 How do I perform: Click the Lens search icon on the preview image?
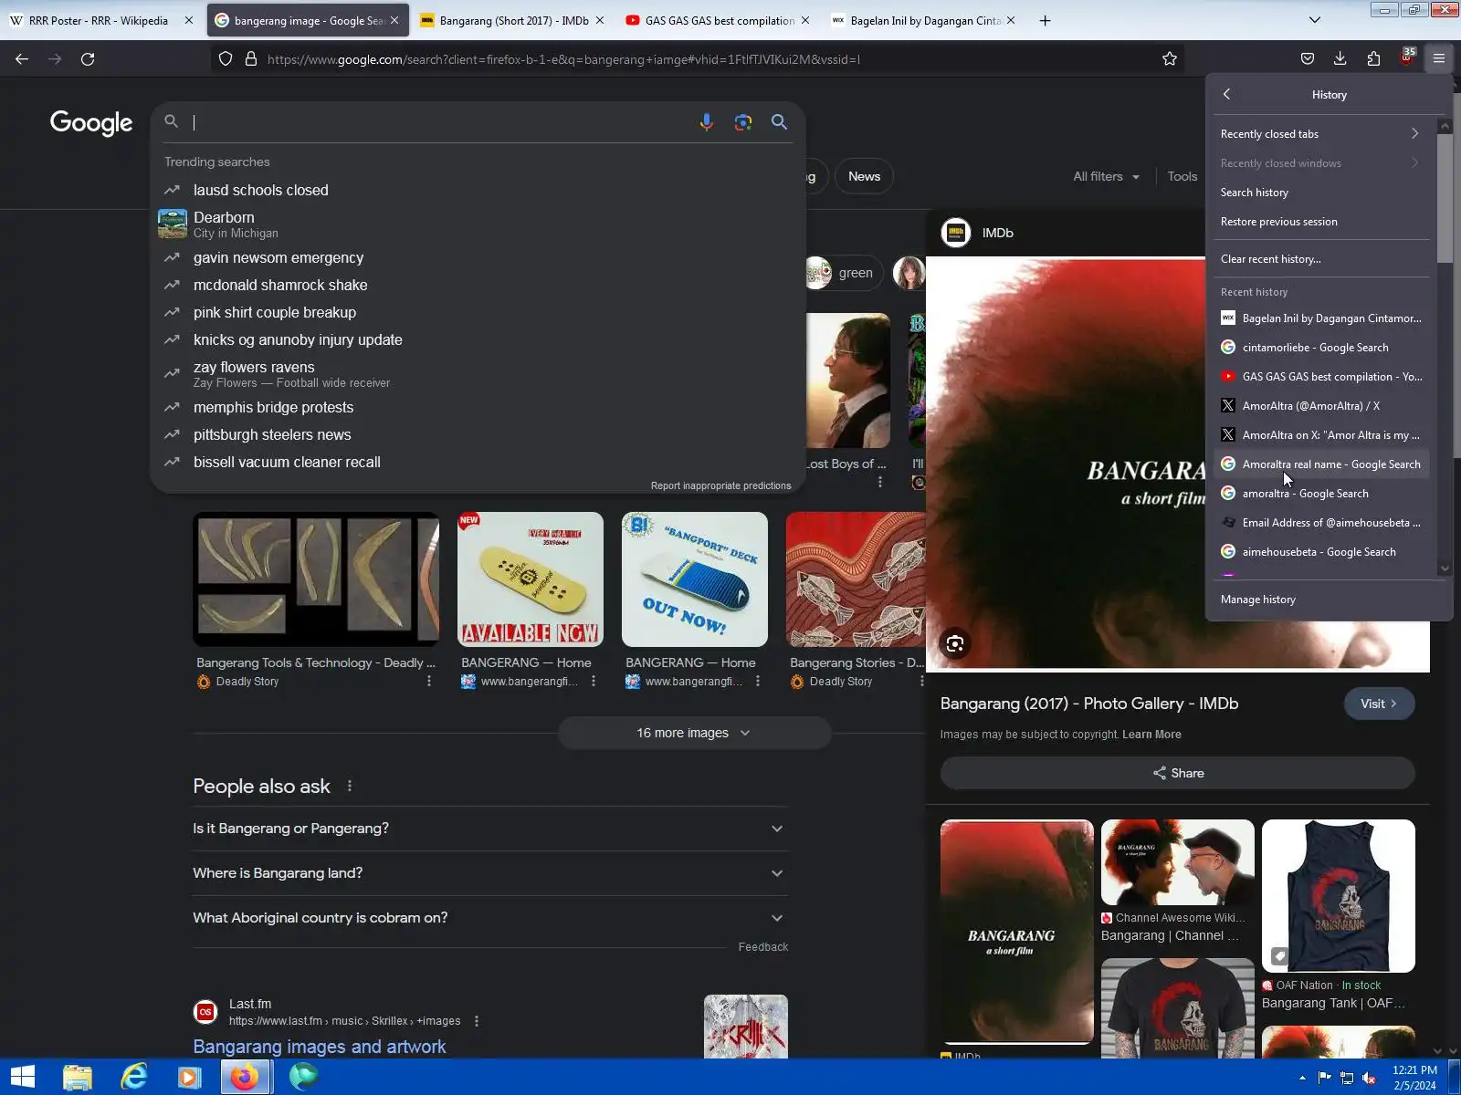coord(955,643)
